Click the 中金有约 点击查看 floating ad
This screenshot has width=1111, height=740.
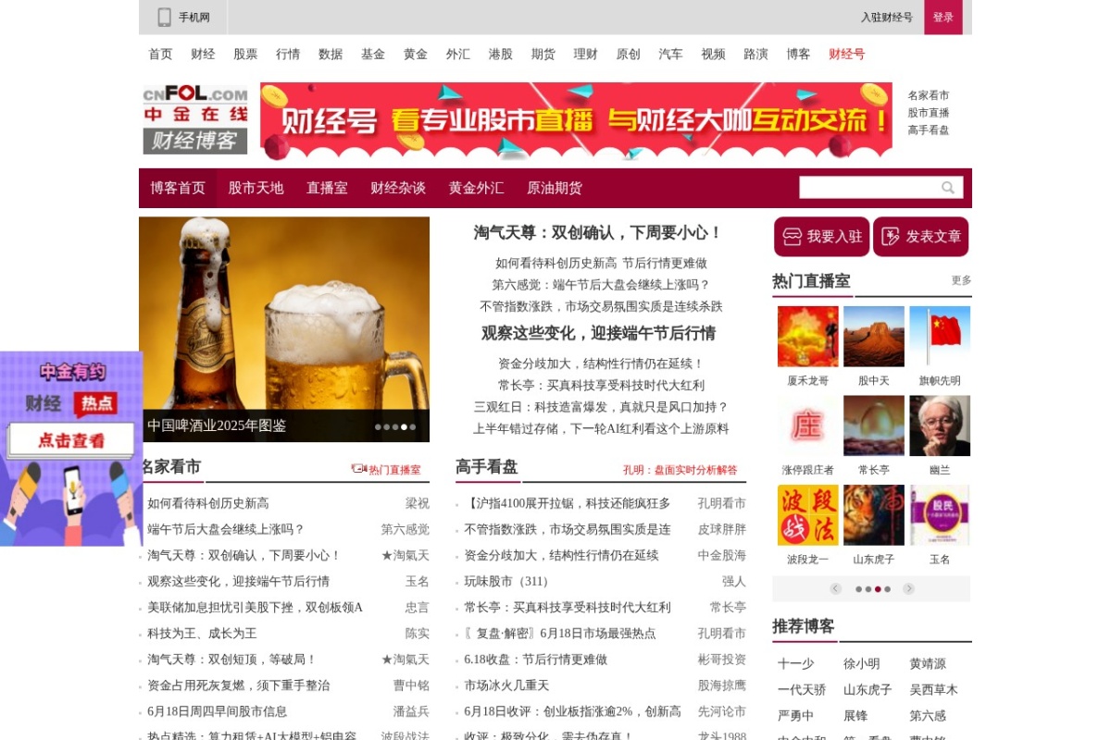(x=71, y=449)
